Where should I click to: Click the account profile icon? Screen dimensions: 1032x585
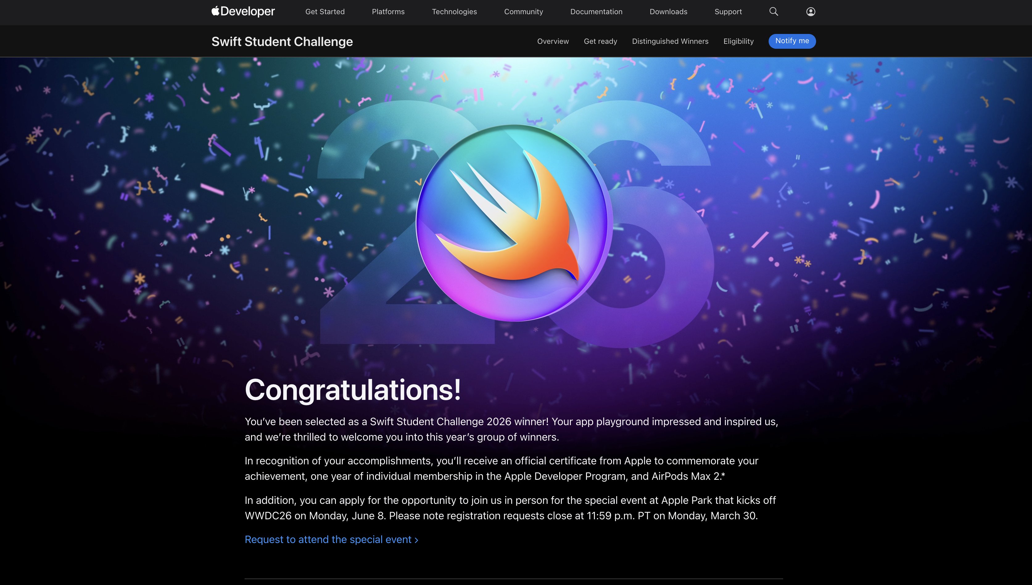point(810,12)
